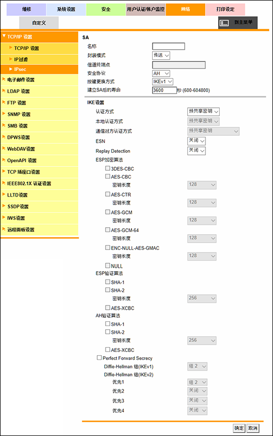Open the IP过滤 sub-item
The image size is (273, 436).
pos(40,59)
